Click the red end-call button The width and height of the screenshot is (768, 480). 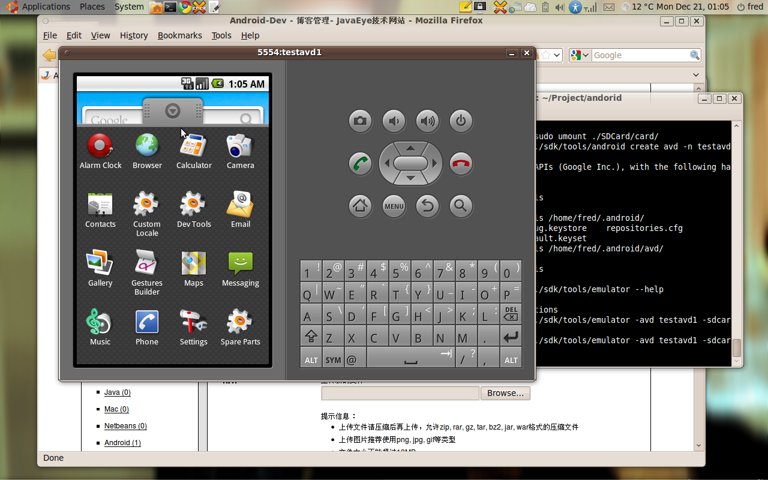coord(461,164)
